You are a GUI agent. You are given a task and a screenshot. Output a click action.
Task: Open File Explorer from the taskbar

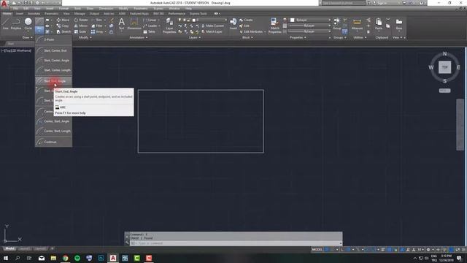point(53,258)
